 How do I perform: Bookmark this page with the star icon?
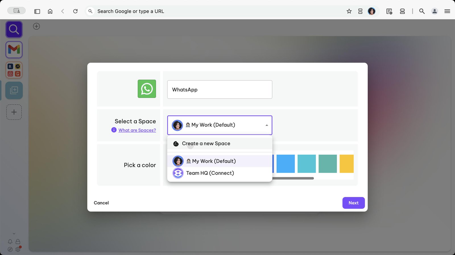point(349,11)
